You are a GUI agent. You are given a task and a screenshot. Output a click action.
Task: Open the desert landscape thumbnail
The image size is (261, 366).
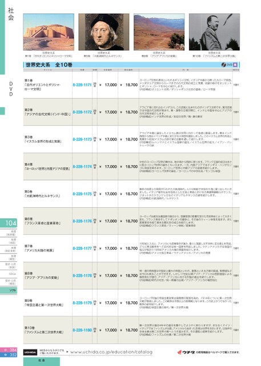159,32
